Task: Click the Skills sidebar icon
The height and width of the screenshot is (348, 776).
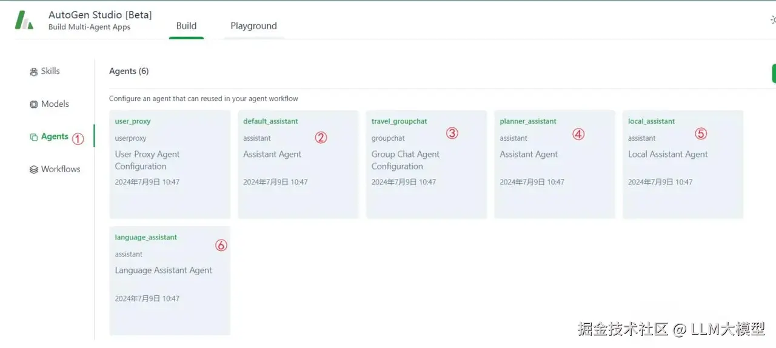Action: coord(34,72)
